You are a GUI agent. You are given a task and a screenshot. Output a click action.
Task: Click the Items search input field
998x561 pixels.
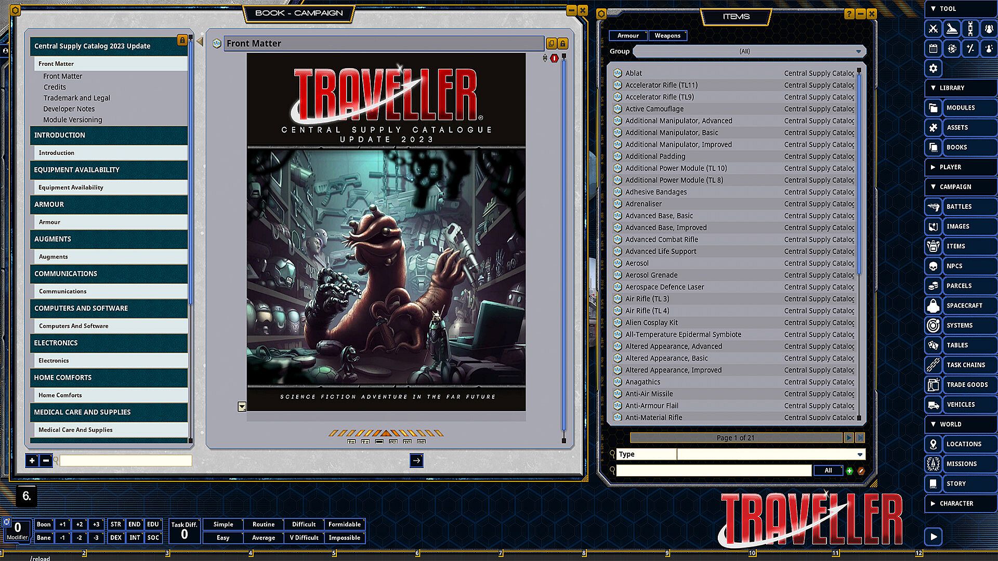(x=713, y=471)
